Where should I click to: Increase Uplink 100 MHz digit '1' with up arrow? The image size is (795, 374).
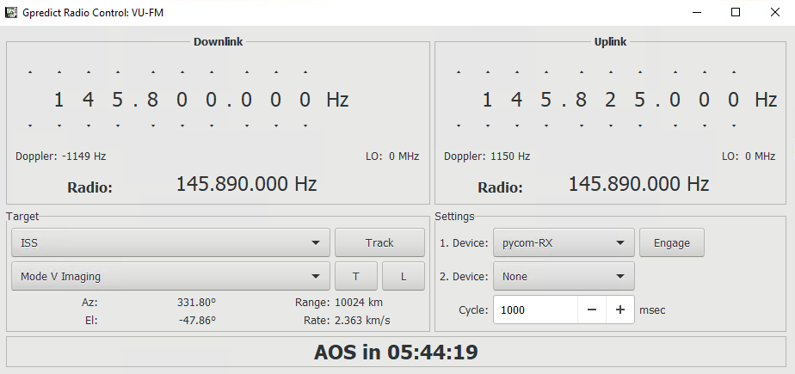click(488, 72)
